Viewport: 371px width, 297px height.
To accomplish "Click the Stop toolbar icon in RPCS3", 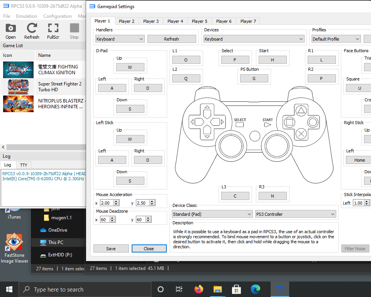I will pyautogui.click(x=74, y=31).
